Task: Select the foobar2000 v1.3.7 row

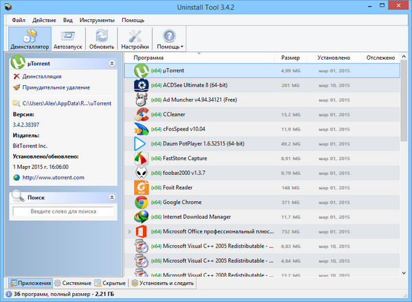Action: point(262,173)
